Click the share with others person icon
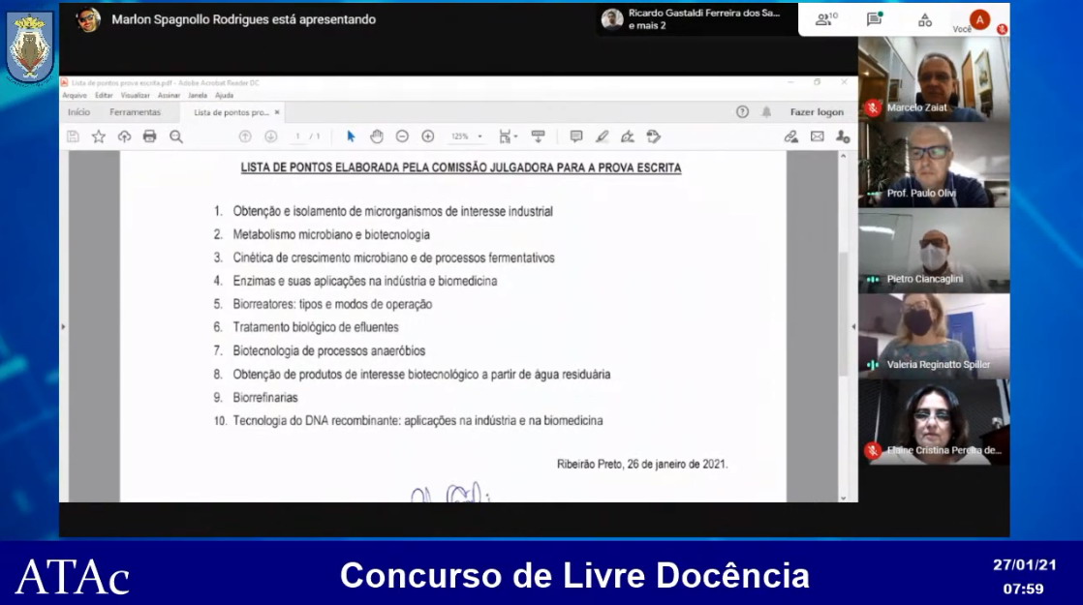 tap(843, 136)
